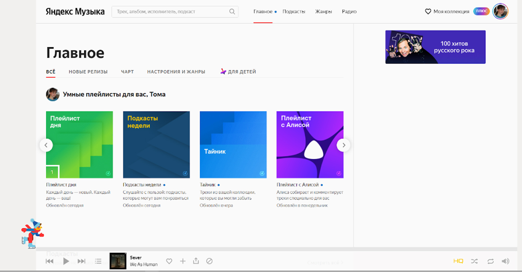Mute the volume speaker icon
Viewport: 522px width, 272px height.
(506, 261)
